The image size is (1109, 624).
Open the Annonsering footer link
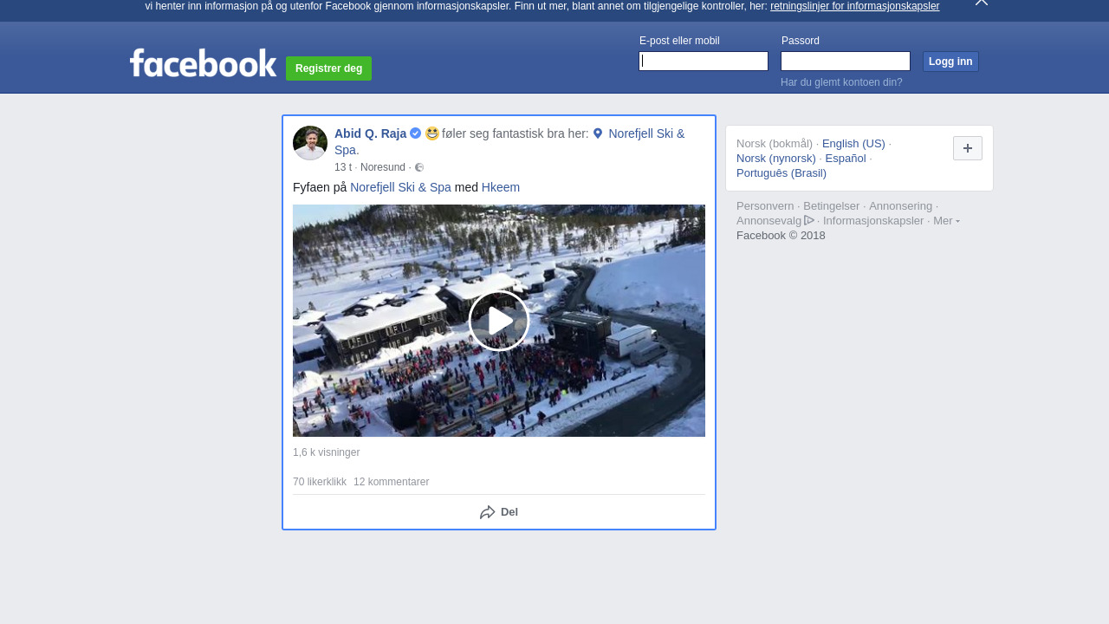[900, 206]
